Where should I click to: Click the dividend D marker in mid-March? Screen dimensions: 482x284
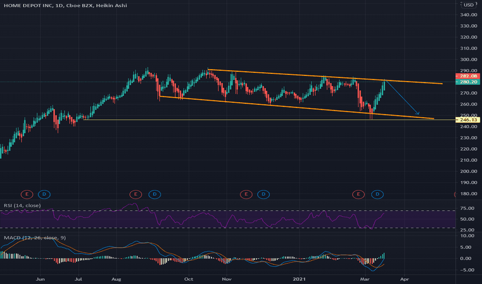(377, 194)
